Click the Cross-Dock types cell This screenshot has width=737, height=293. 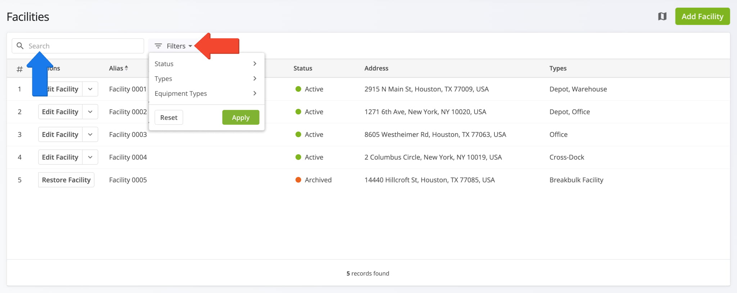567,157
